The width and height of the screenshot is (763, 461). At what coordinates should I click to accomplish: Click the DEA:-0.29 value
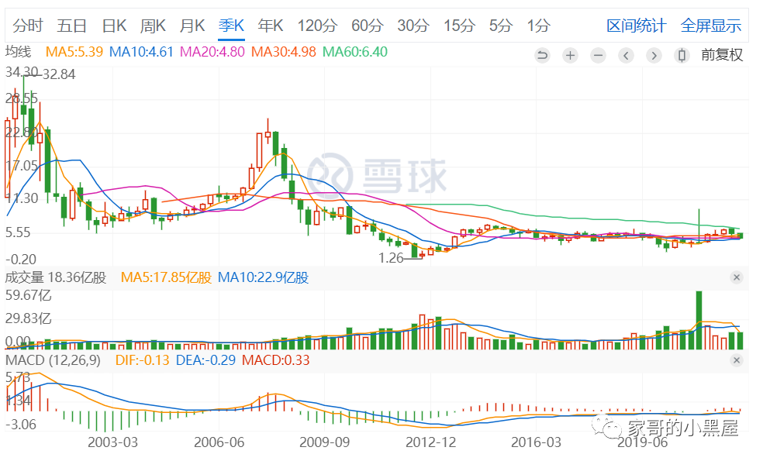click(x=205, y=360)
